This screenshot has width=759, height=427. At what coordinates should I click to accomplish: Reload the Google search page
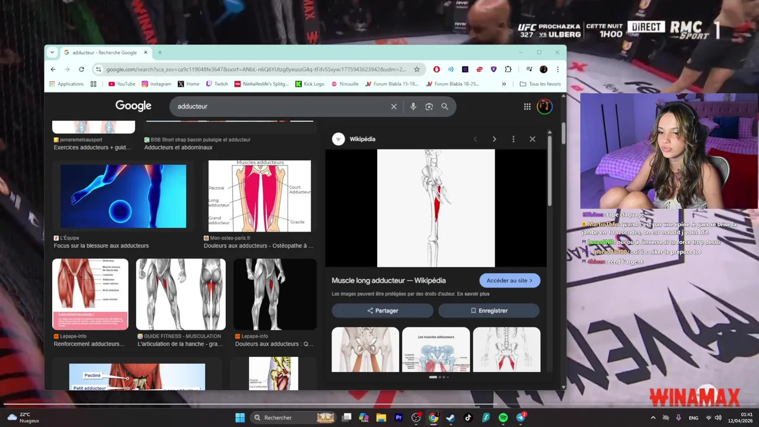[81, 69]
